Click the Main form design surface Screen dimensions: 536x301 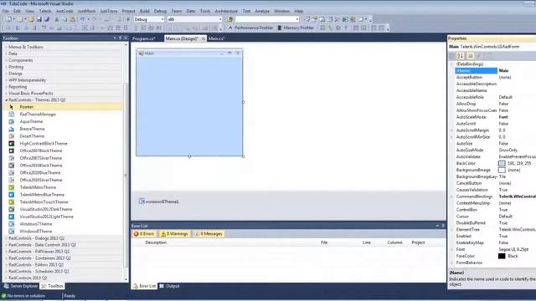tap(189, 106)
